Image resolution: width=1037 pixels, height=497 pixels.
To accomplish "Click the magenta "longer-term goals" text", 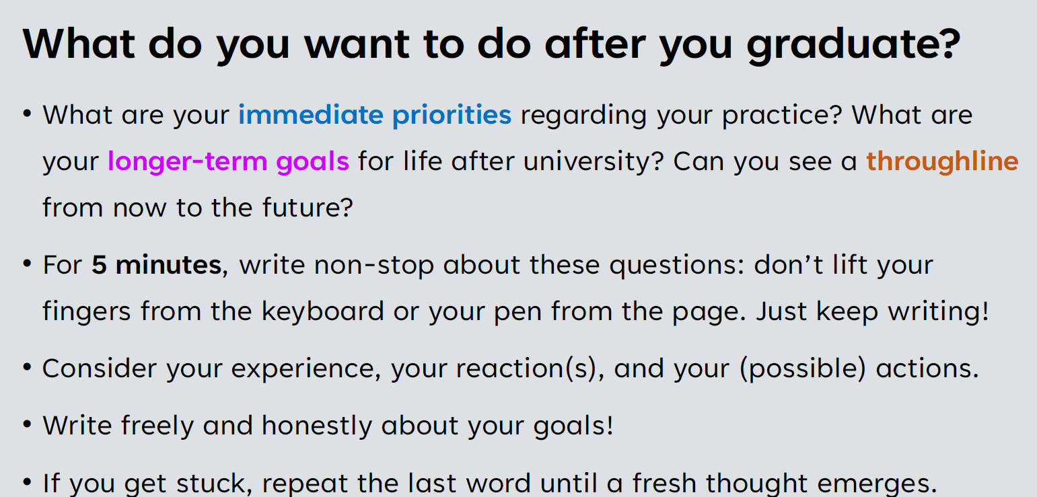I will 228,161.
